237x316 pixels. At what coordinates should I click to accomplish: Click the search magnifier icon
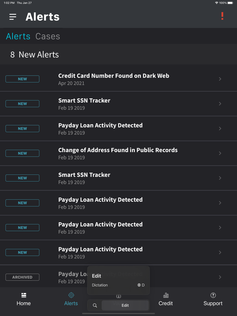point(95,306)
